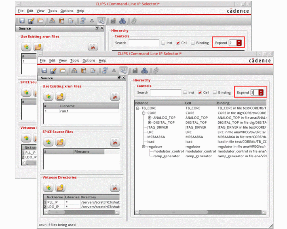Open Tools menu in front window
The image size is (287, 229).
tap(75, 60)
